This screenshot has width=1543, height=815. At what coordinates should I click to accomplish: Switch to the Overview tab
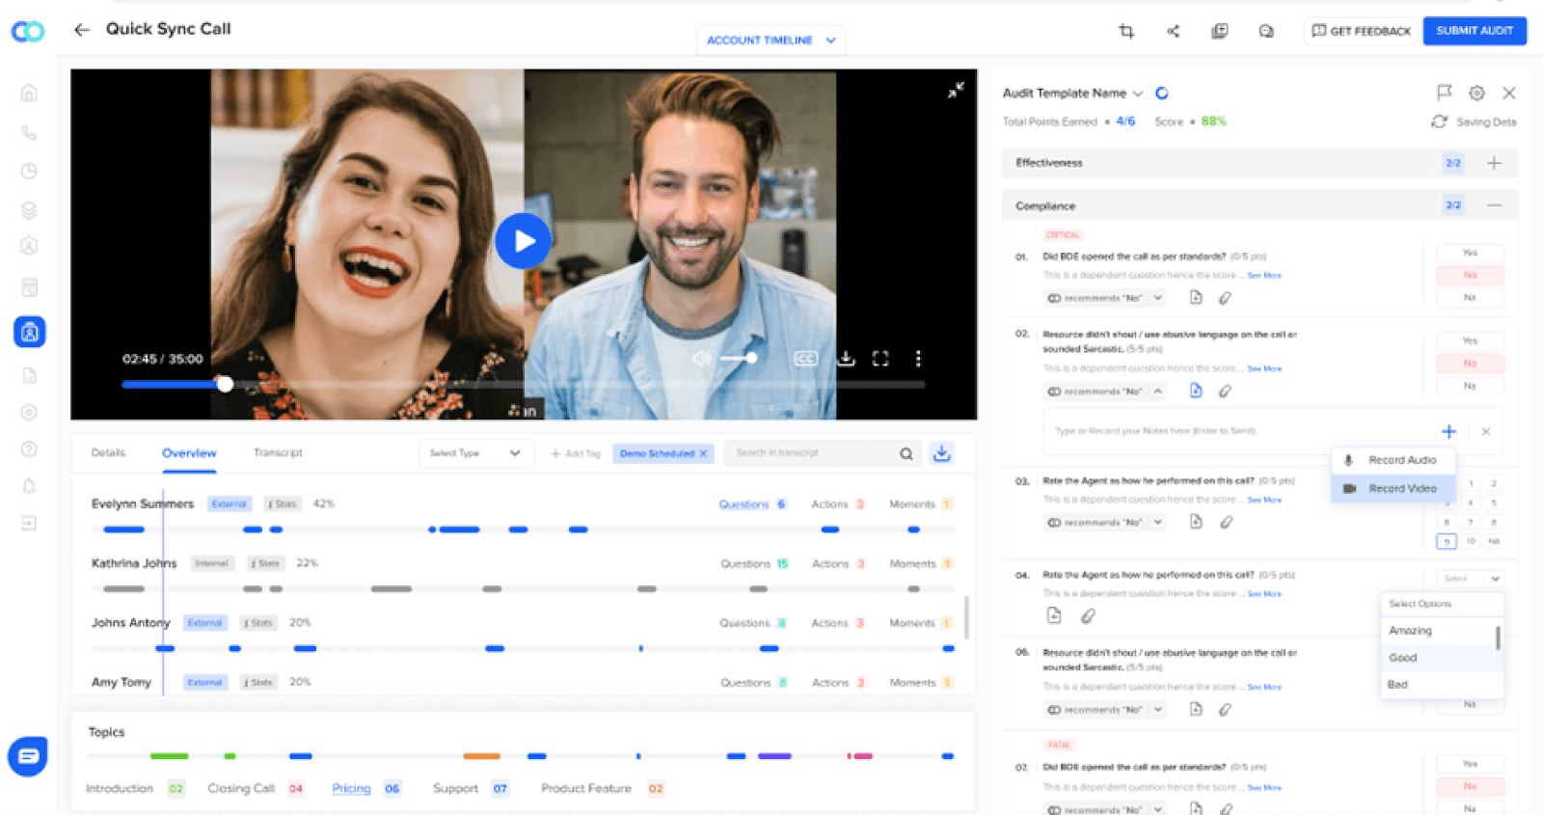pyautogui.click(x=189, y=453)
